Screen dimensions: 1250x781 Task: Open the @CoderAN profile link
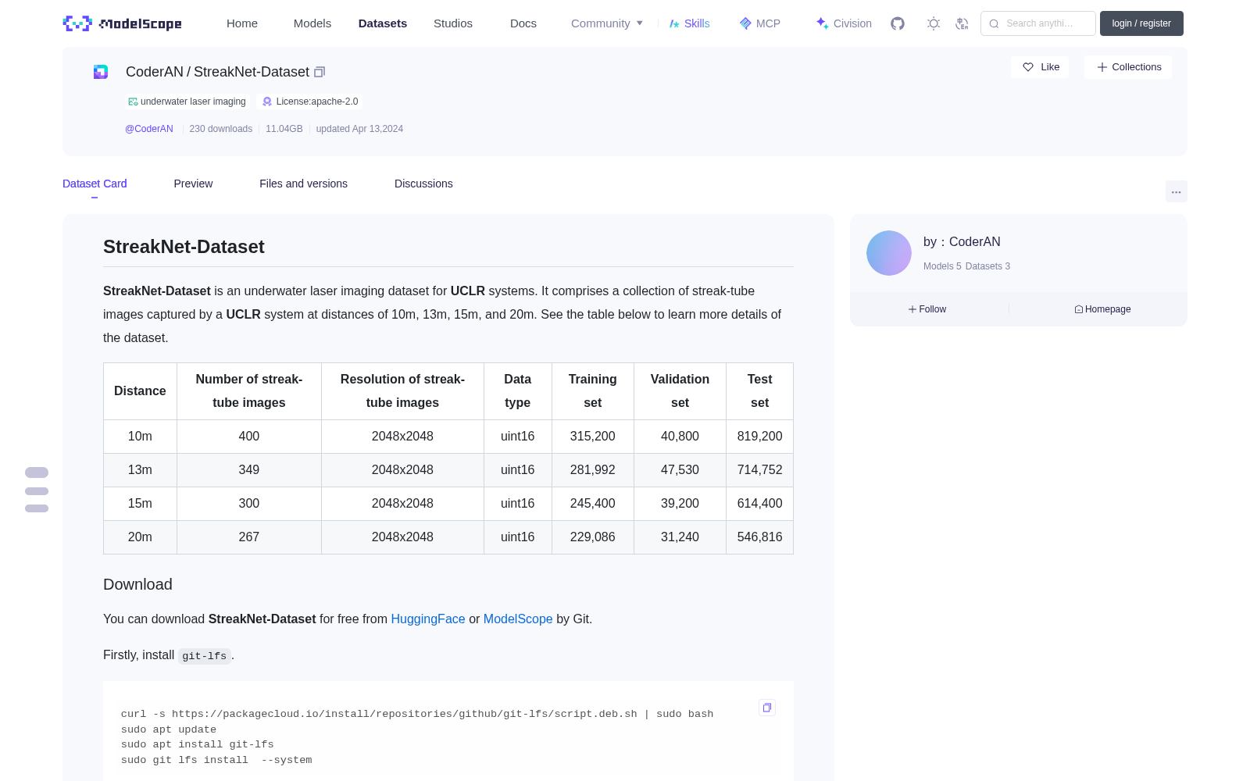point(149,129)
